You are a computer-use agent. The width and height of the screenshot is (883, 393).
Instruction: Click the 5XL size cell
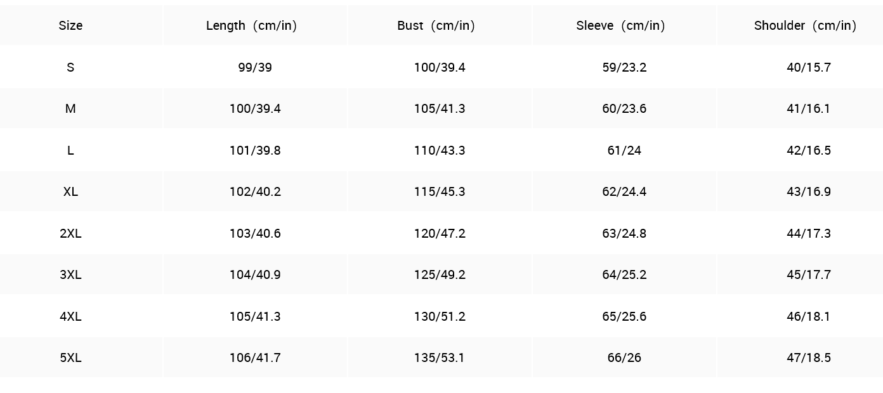70,358
